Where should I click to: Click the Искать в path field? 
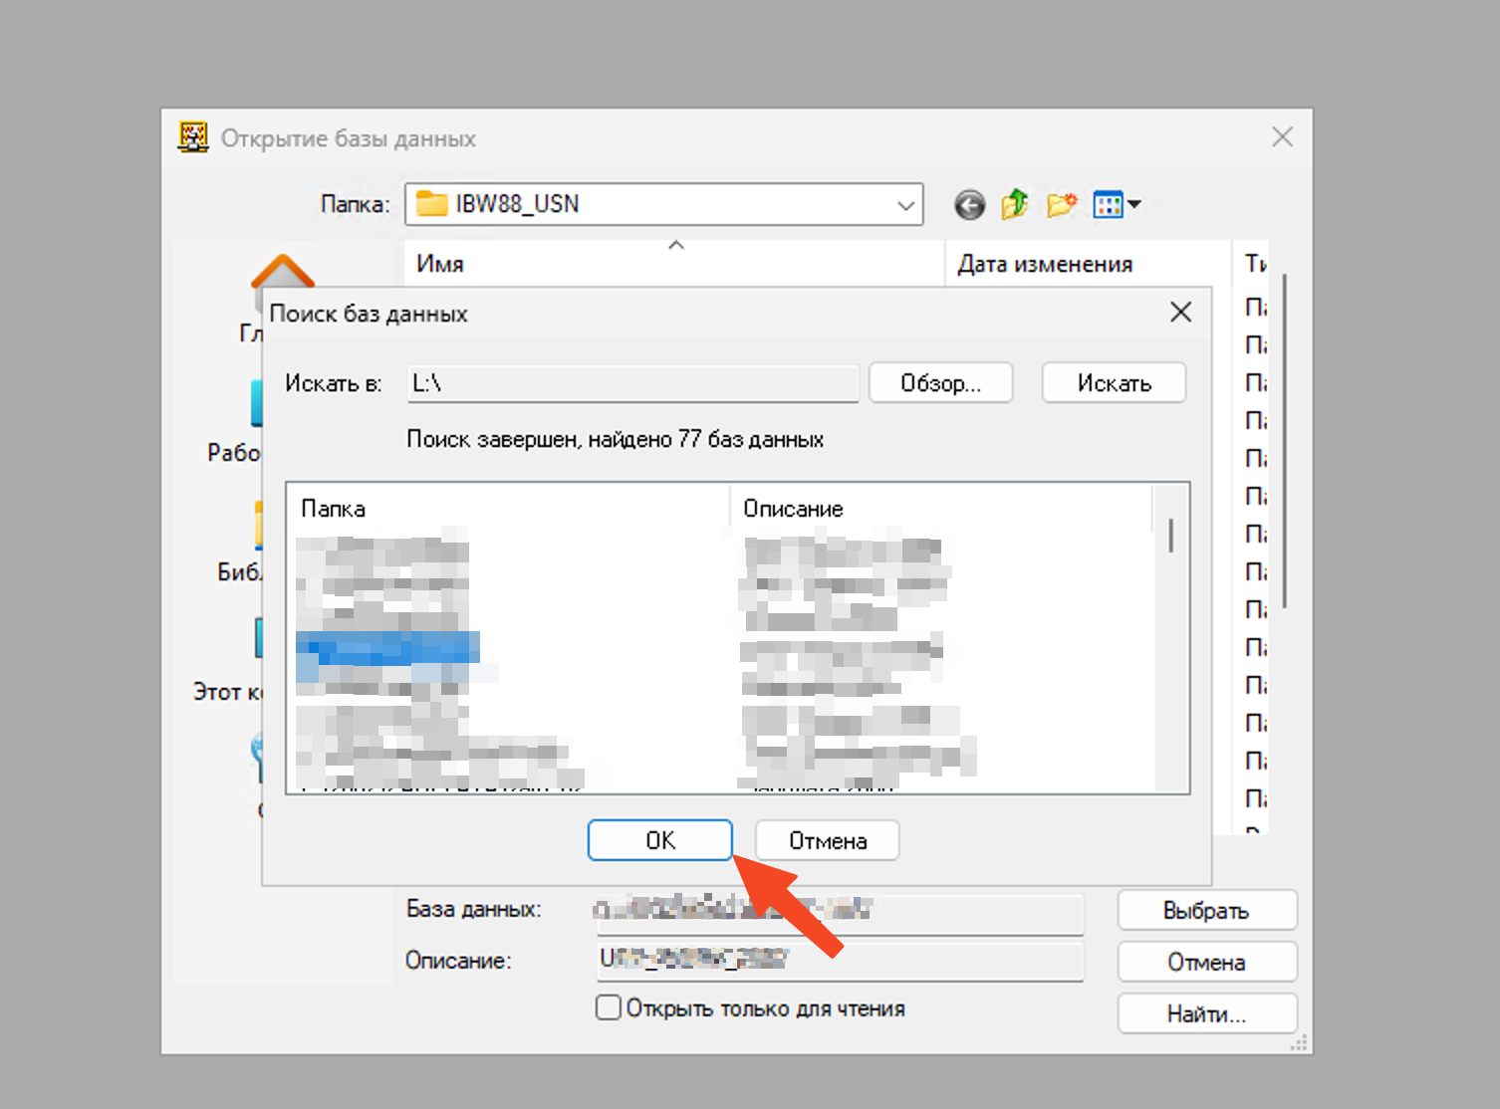[x=632, y=383]
